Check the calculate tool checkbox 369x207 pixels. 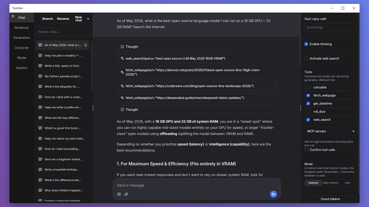[x=308, y=87]
